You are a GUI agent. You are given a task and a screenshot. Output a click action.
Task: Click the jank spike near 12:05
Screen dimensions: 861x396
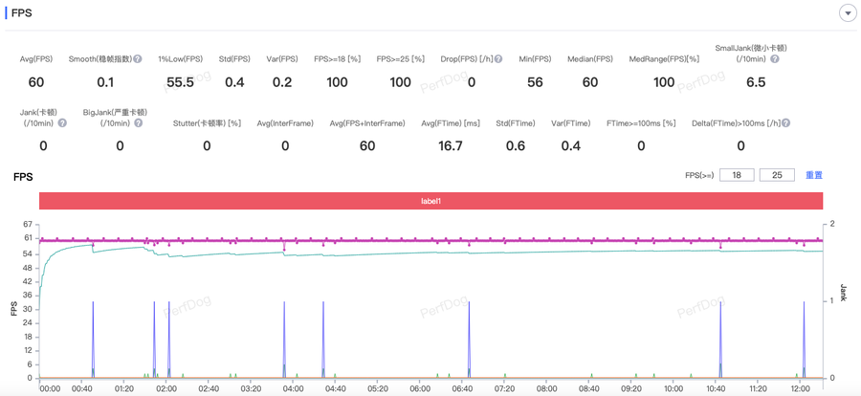(x=804, y=340)
